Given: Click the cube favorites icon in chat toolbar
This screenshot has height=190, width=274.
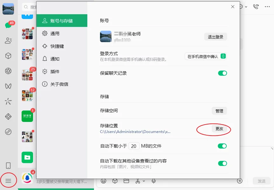Looking at the screenshot, I should pos(115,181).
